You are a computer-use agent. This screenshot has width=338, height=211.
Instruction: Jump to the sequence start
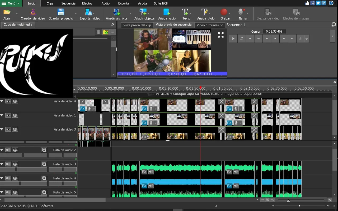coord(250,38)
